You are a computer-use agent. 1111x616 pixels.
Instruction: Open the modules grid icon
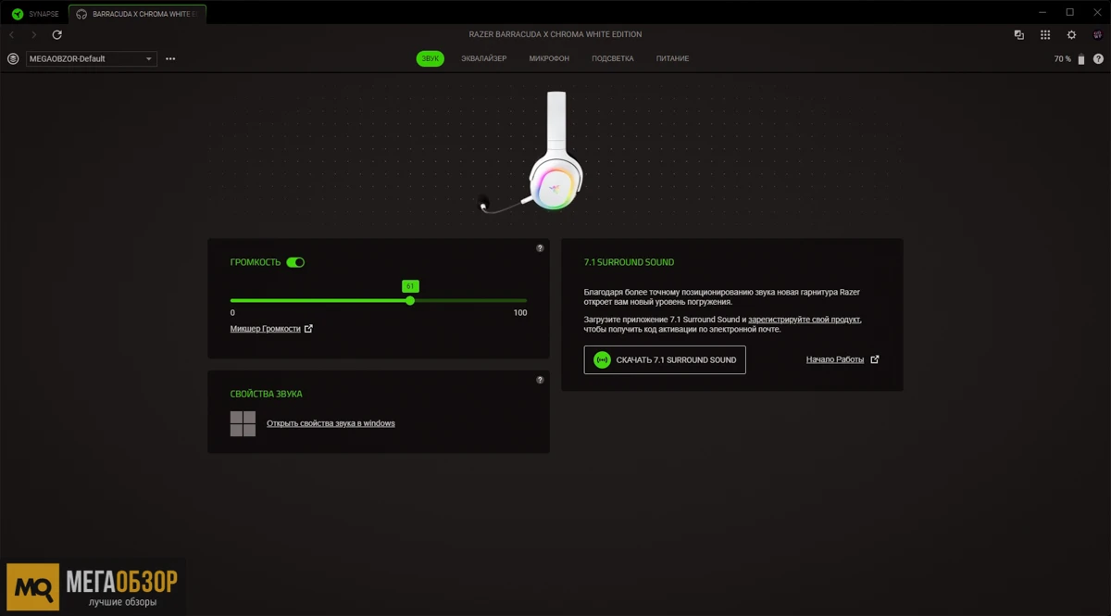coord(1045,34)
